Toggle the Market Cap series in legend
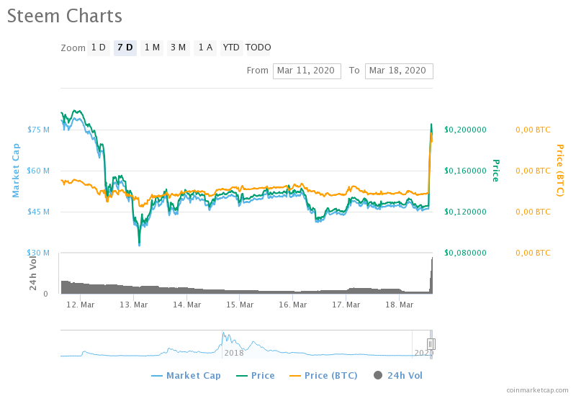The width and height of the screenshot is (576, 396). click(186, 375)
